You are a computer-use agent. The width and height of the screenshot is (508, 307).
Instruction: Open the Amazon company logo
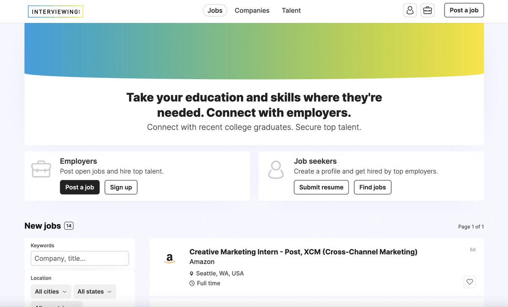(x=170, y=258)
